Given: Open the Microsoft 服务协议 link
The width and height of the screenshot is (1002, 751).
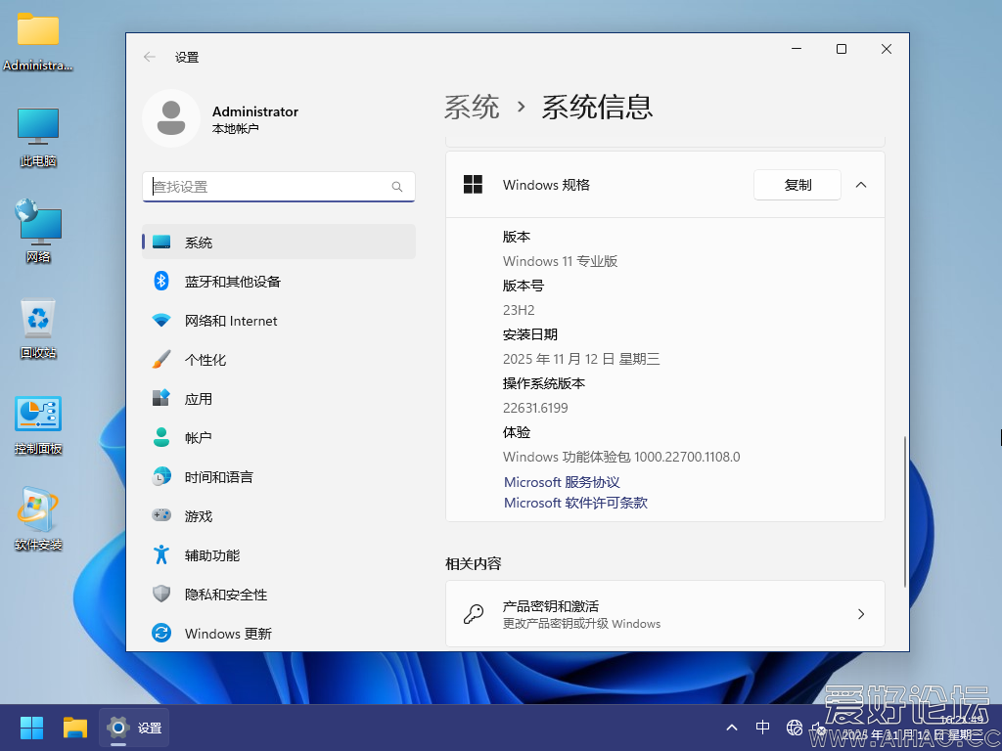Looking at the screenshot, I should 563,482.
